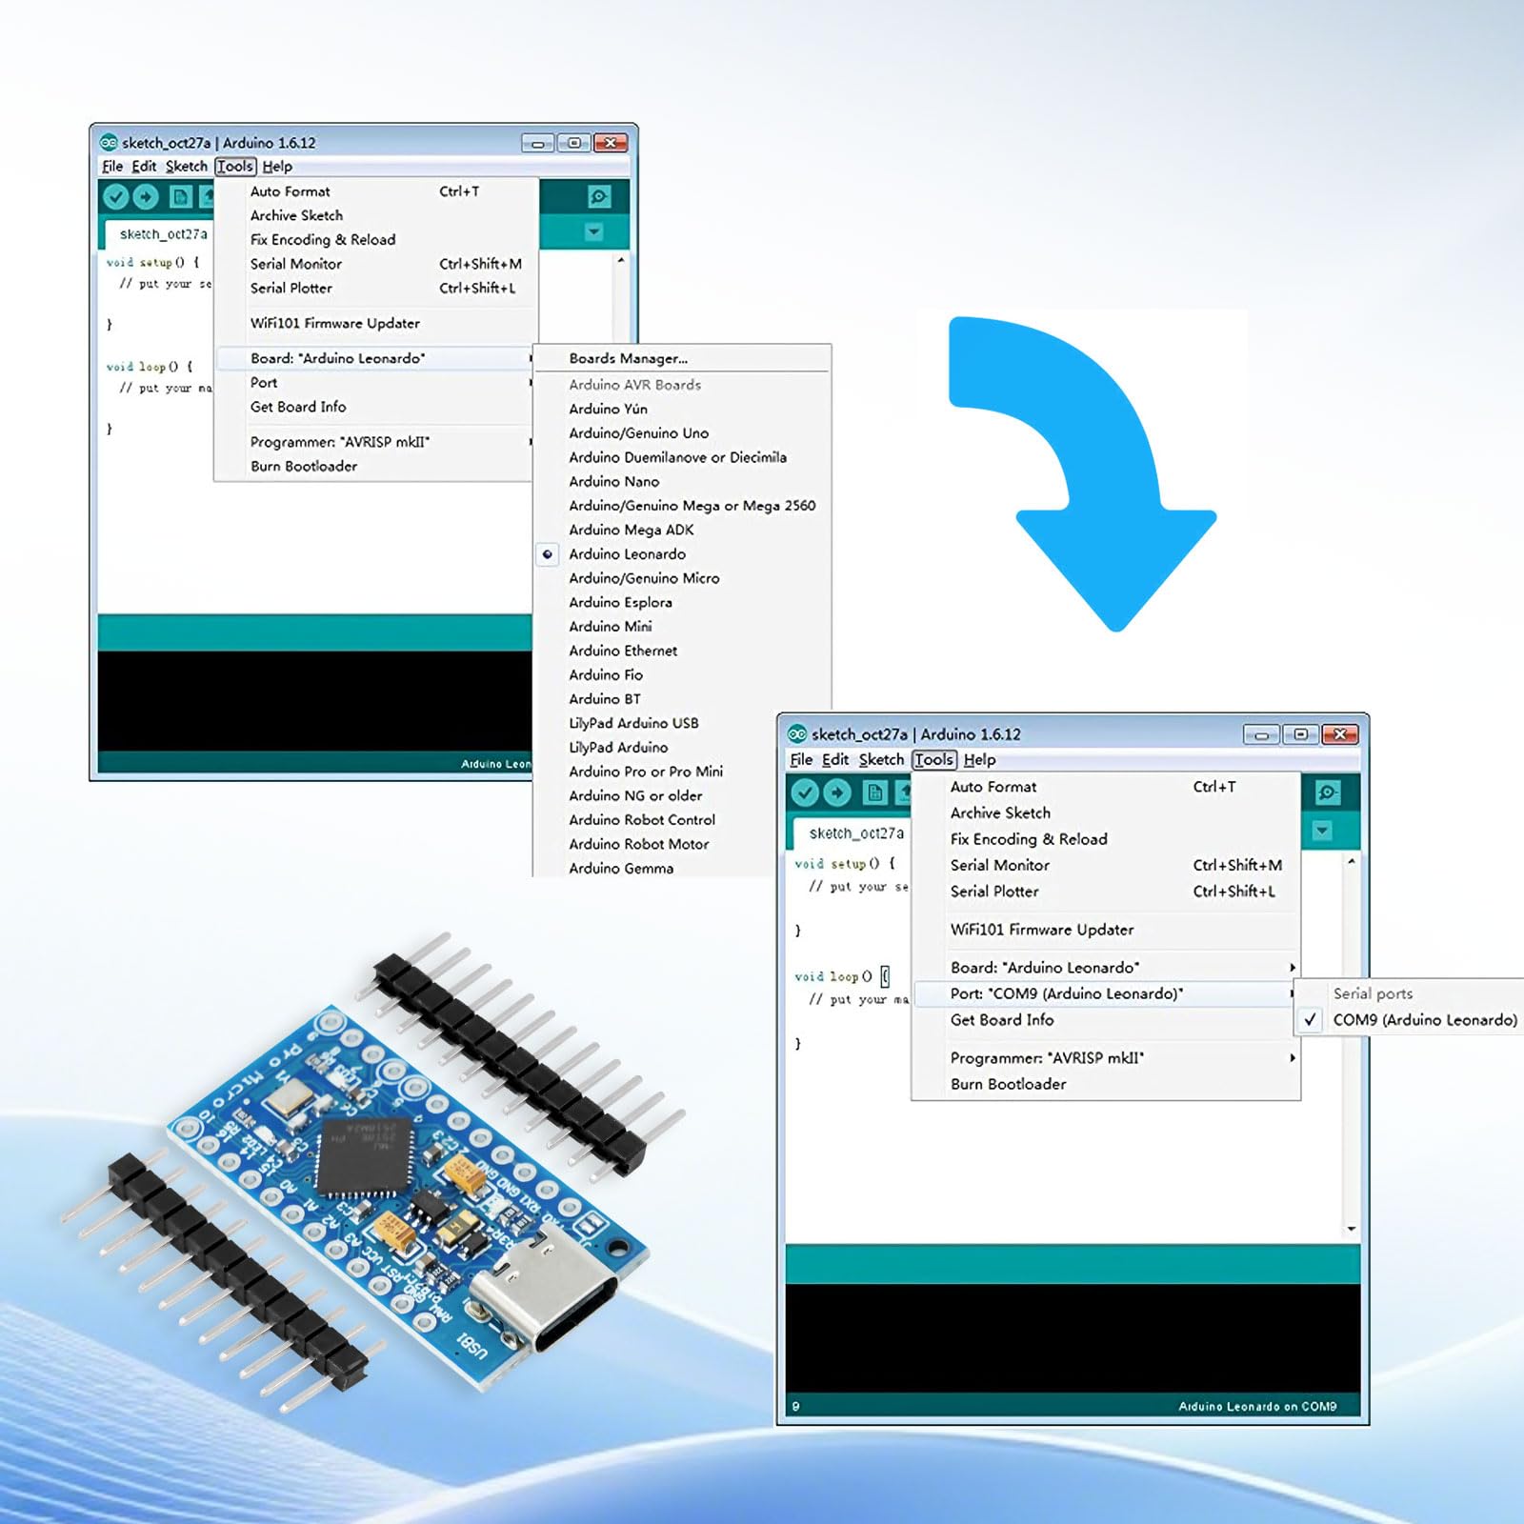Select Auto Format in top-left Tools menu
Screen dimensions: 1524x1524
[374, 191]
